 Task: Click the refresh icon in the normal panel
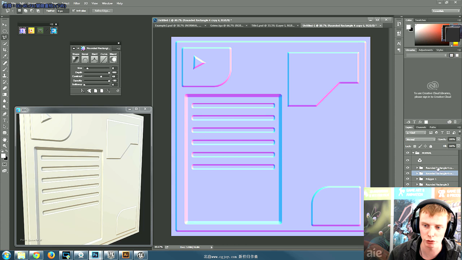click(x=118, y=91)
